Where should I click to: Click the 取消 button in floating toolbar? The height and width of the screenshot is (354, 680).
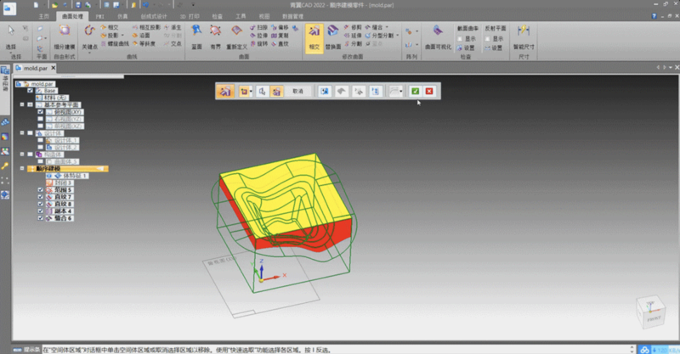tap(297, 91)
